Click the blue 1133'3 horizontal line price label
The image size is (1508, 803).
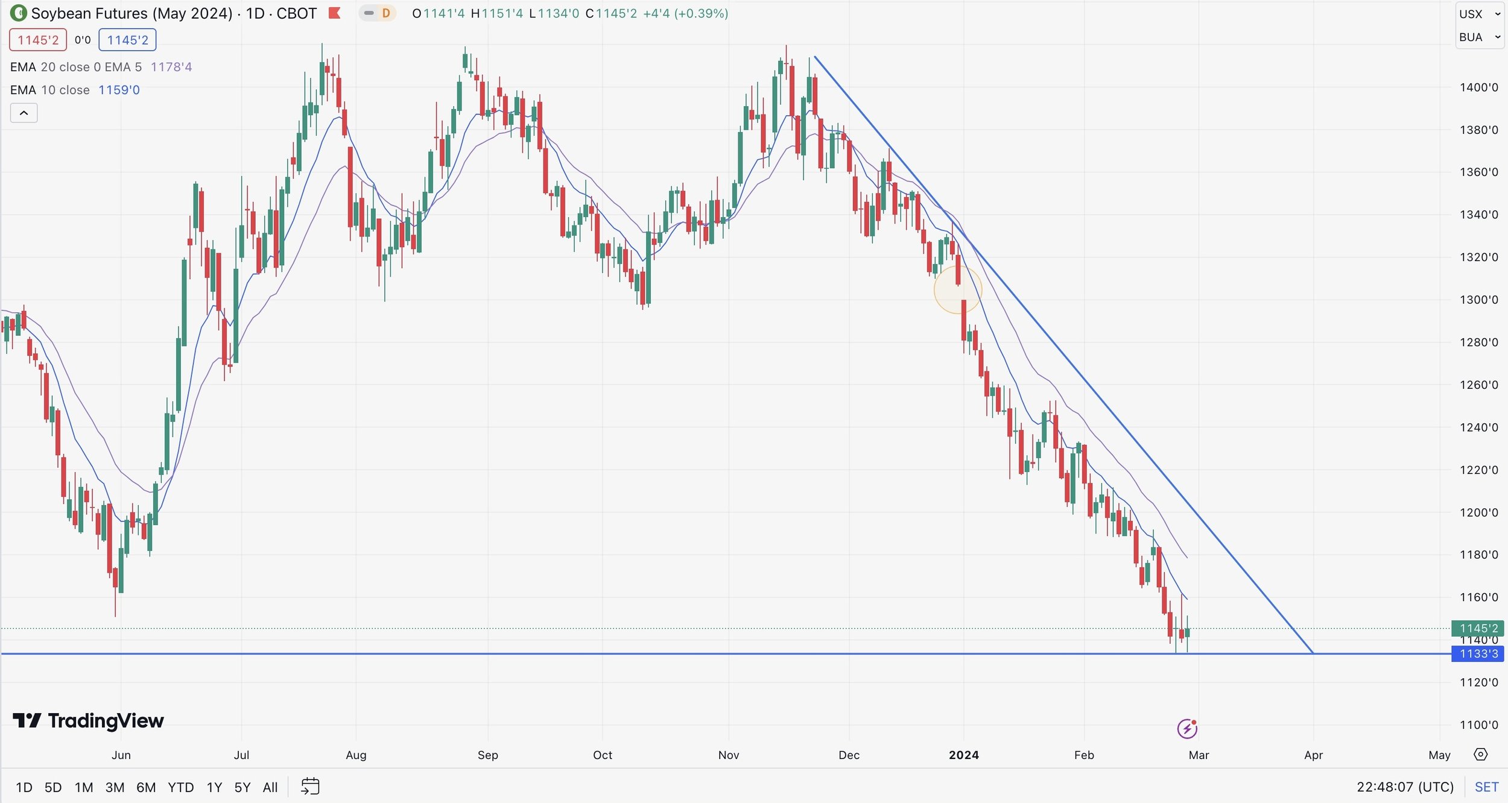(1478, 653)
